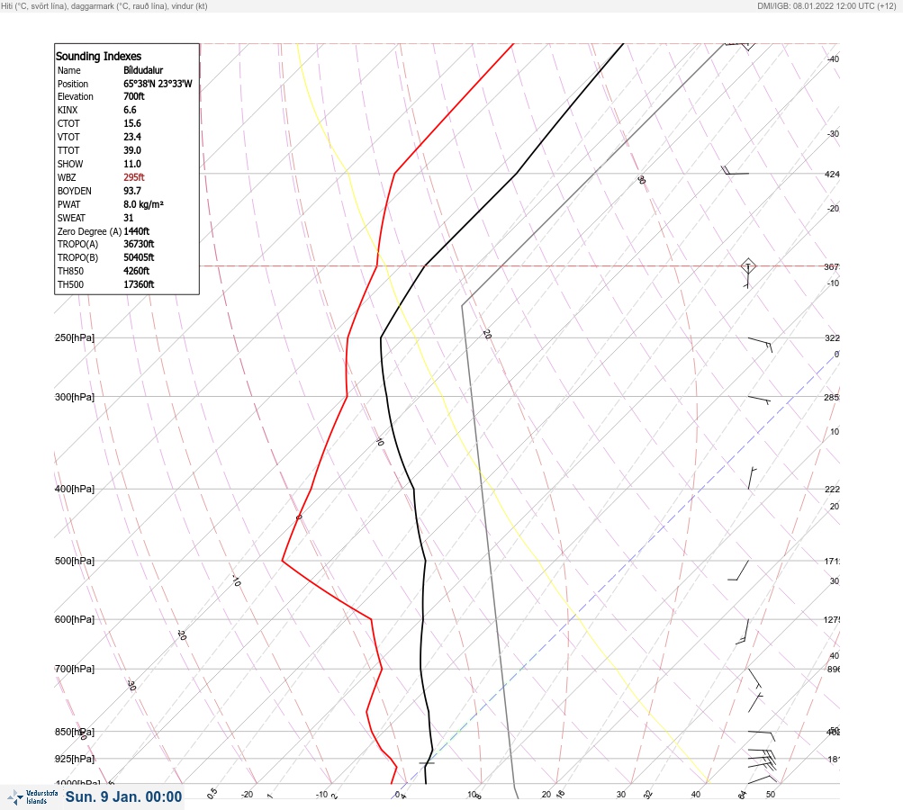Viewport: 903px width, 810px height.
Task: Click the station name 'Bíldudalur'
Action: (143, 70)
